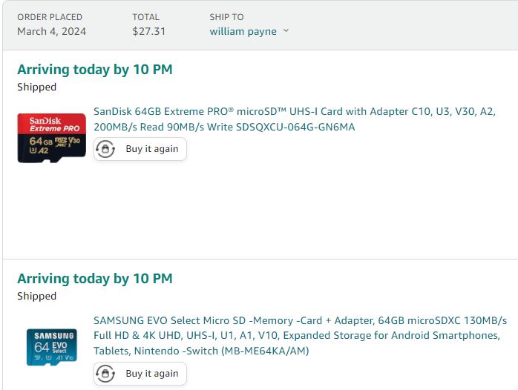Click the ORDER PLACED label
Viewport: 518px width, 390px height.
pyautogui.click(x=50, y=17)
